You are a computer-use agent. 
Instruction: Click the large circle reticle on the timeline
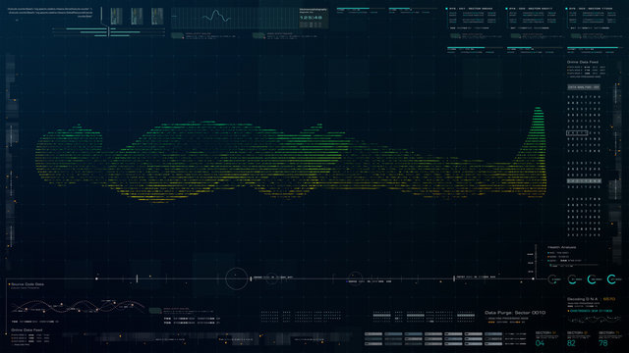tap(236, 278)
